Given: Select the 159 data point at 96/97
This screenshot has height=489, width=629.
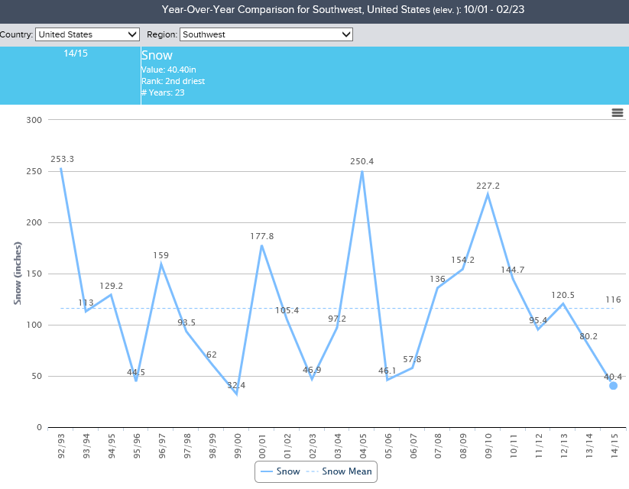Looking at the screenshot, I should [x=161, y=264].
